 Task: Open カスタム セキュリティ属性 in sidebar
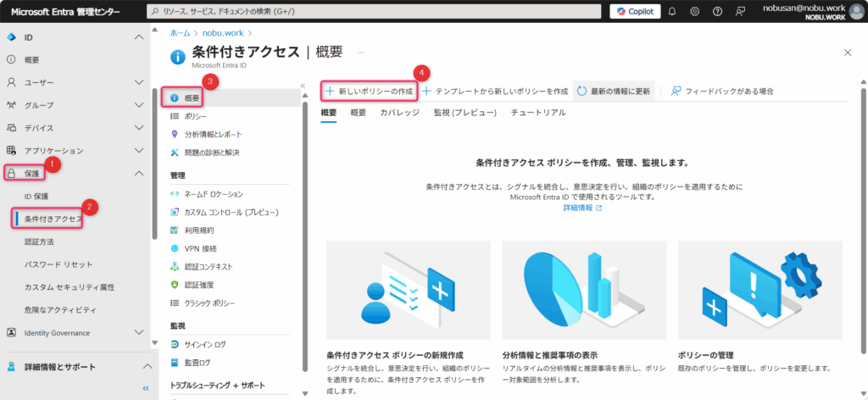(x=70, y=287)
